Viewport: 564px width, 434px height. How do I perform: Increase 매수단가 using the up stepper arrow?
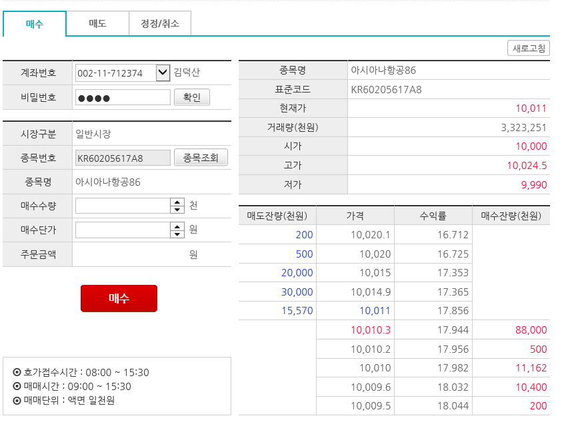coord(176,227)
